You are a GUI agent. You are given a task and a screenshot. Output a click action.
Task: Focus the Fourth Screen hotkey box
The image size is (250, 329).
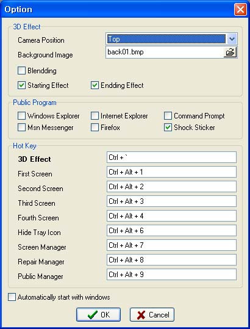coord(171,215)
